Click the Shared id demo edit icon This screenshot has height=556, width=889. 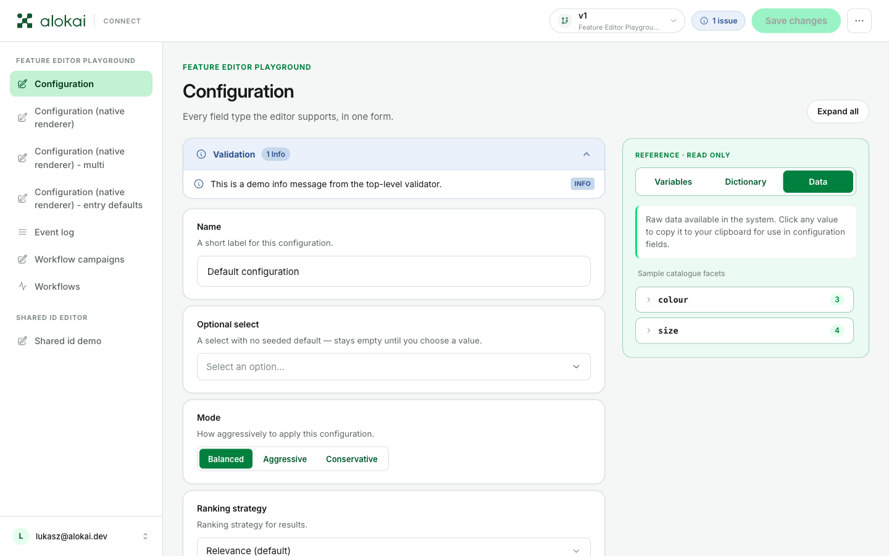pos(22,341)
